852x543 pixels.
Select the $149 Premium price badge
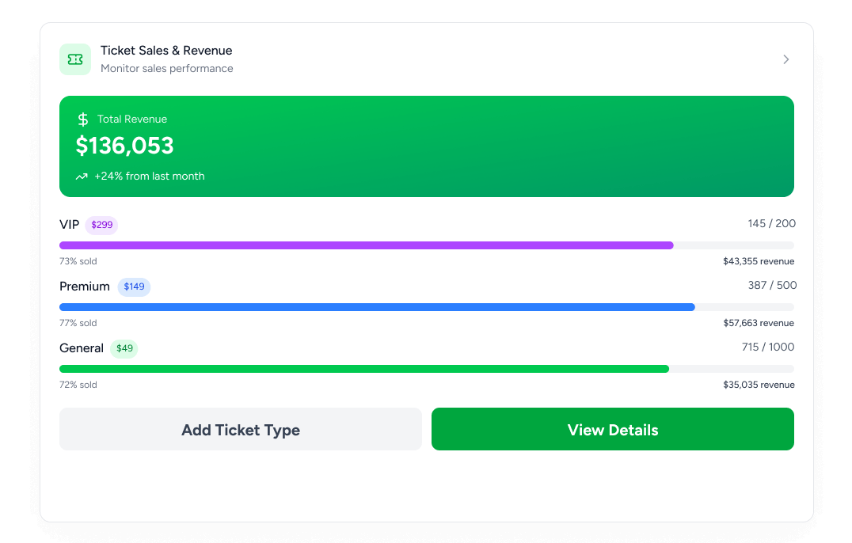point(134,287)
